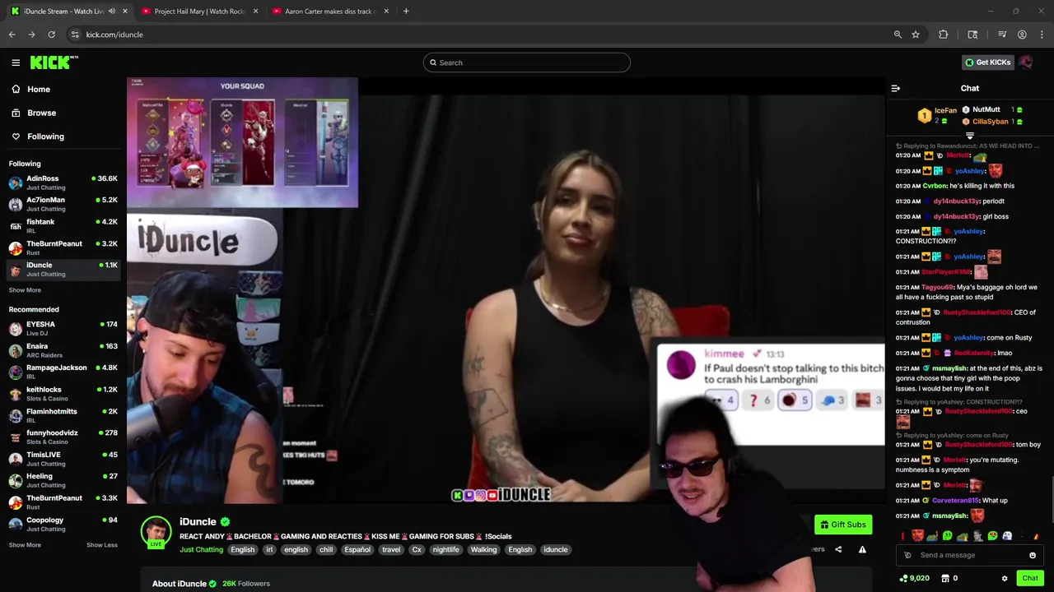Switch to Project Hail Mary browser tab
Viewport: 1054px width, 592px height.
[x=199, y=12]
